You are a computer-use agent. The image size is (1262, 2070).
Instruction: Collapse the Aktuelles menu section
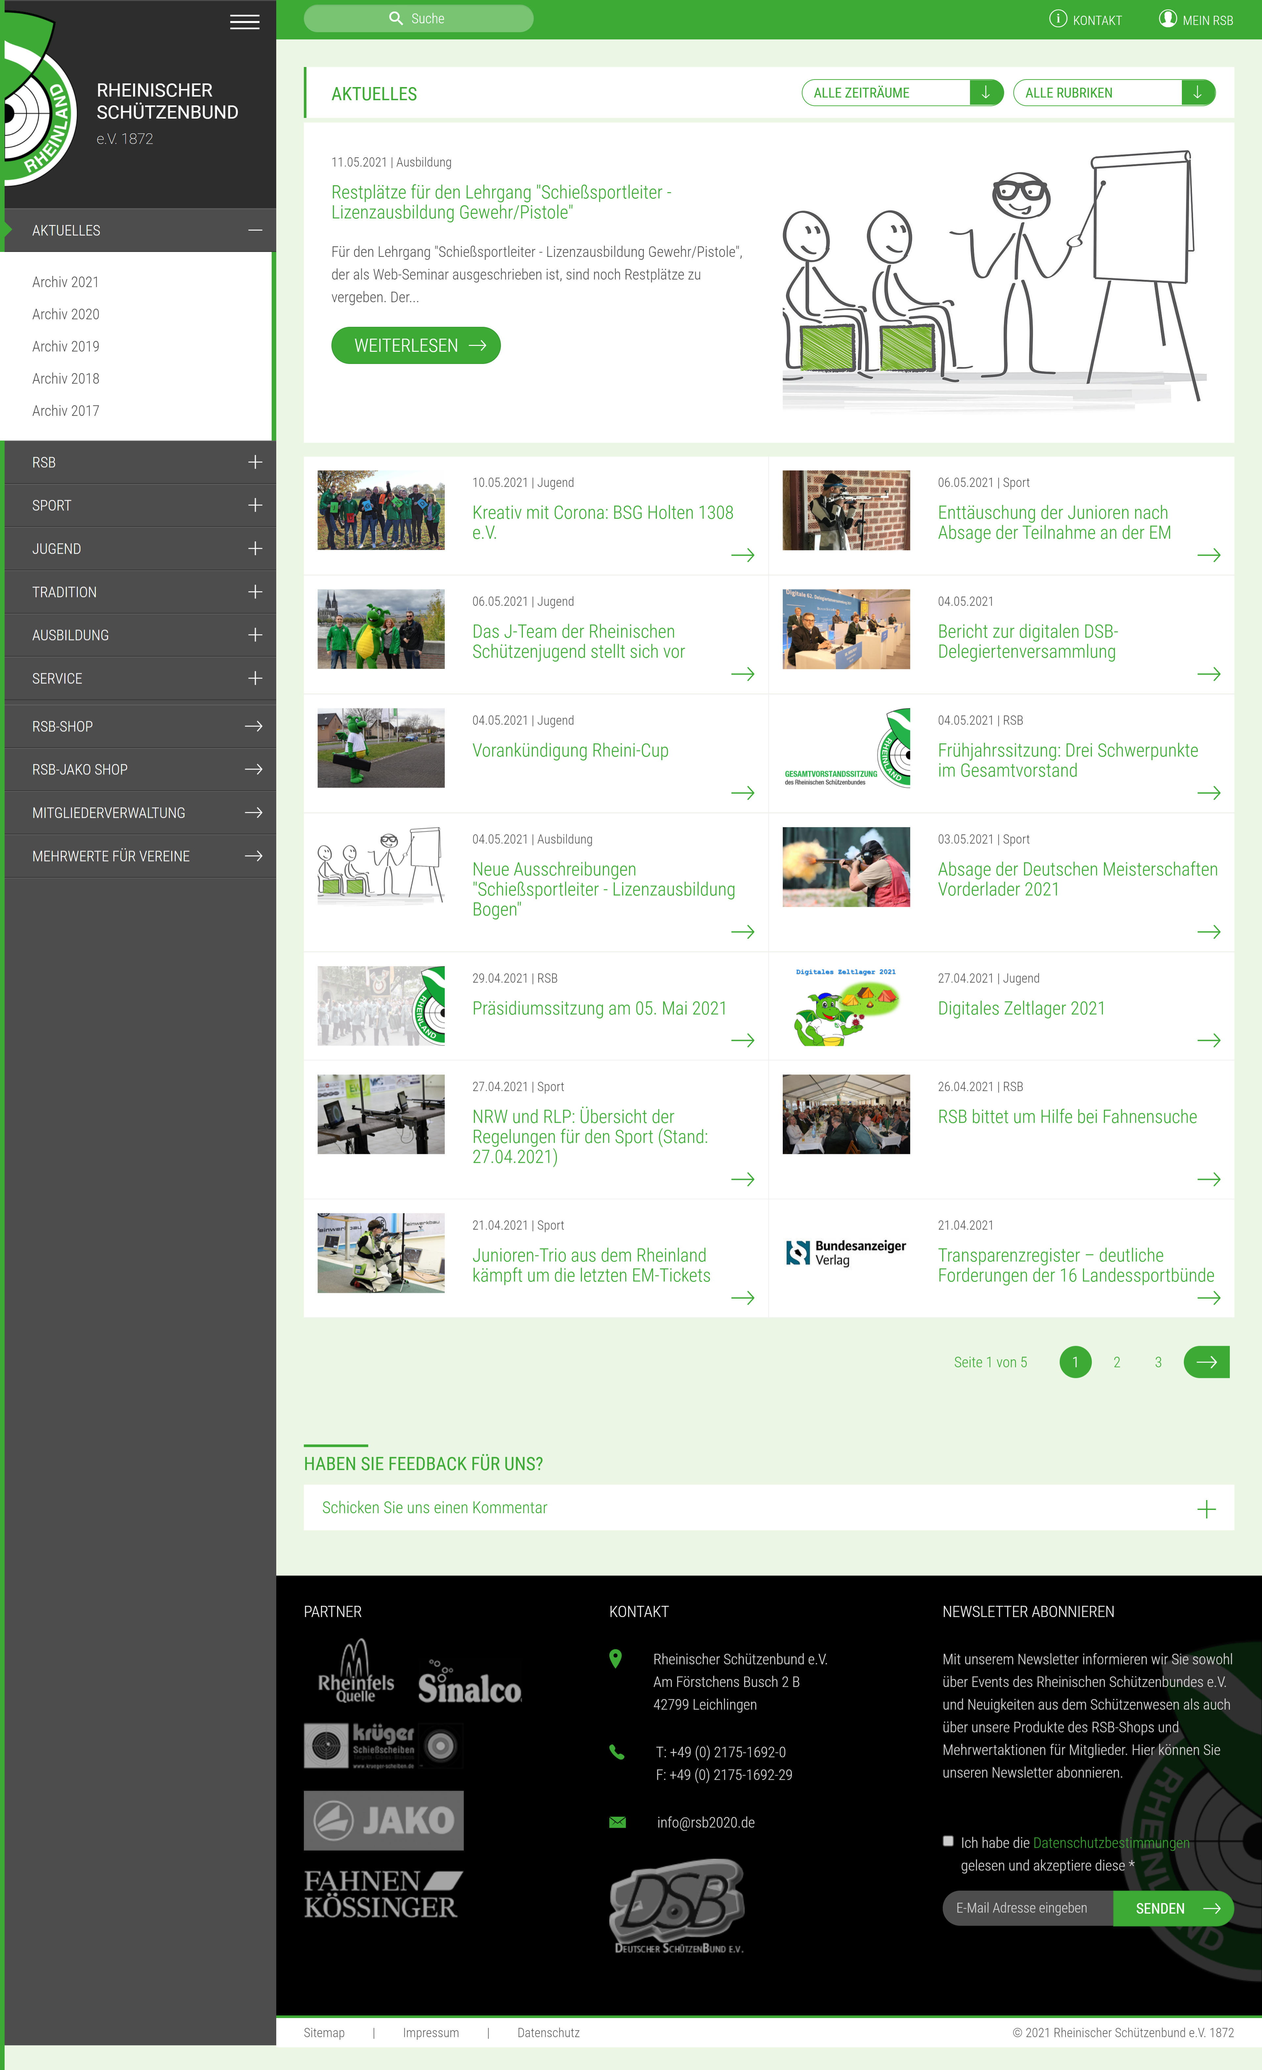pyautogui.click(x=256, y=230)
